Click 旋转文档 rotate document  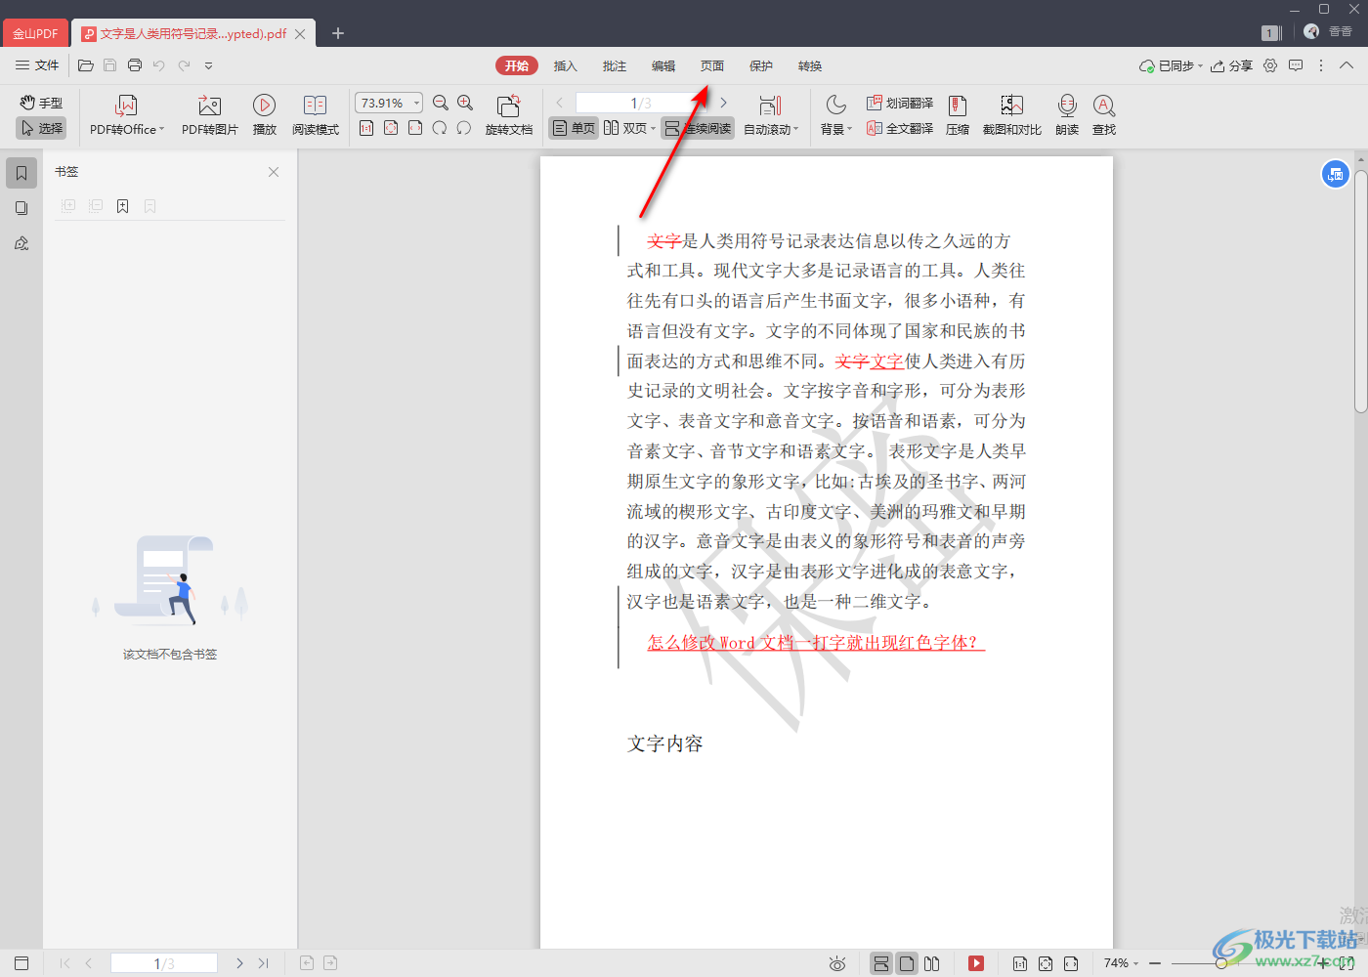click(x=509, y=114)
